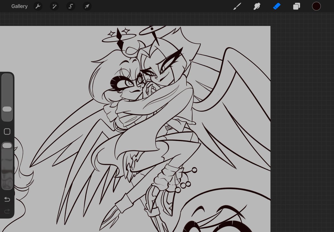Click the brush size slider handle
Viewport: 334px width, 232px height.
pyautogui.click(x=7, y=109)
